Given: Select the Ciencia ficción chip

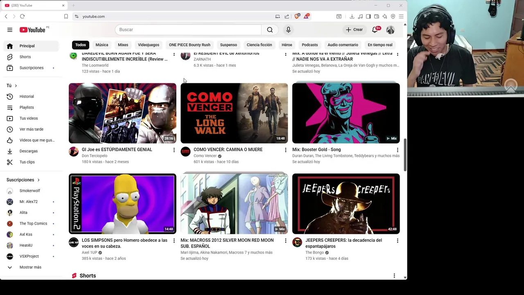Looking at the screenshot, I should [x=259, y=45].
